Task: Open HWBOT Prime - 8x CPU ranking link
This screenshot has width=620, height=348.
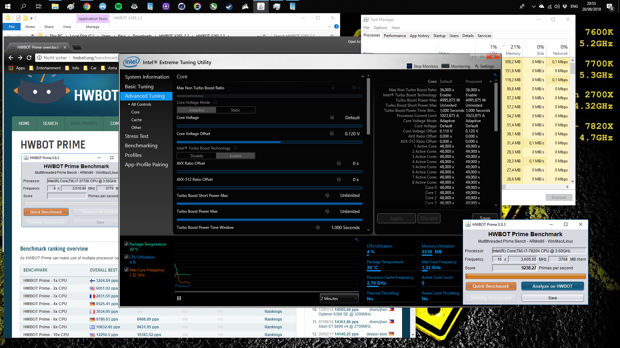Action: [45, 327]
